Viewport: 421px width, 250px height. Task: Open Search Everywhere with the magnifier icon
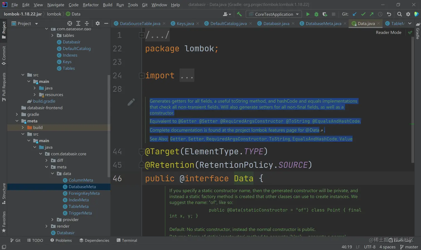(399, 14)
